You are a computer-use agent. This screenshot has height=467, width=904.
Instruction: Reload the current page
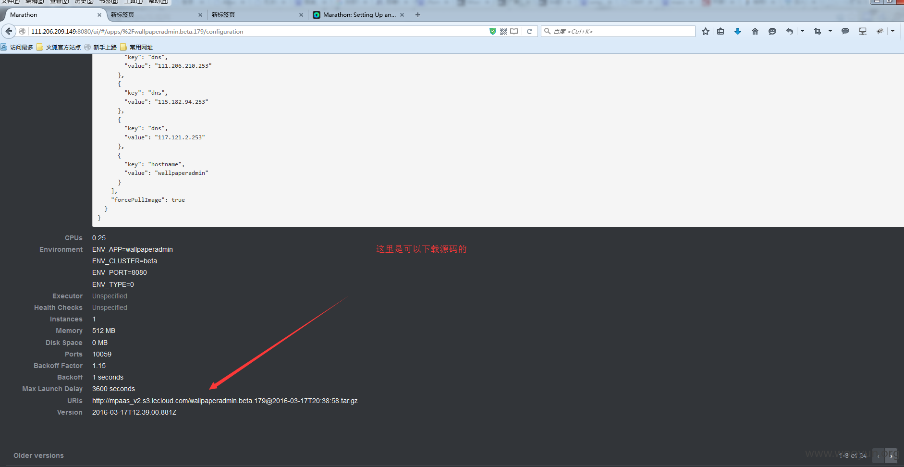coord(529,31)
